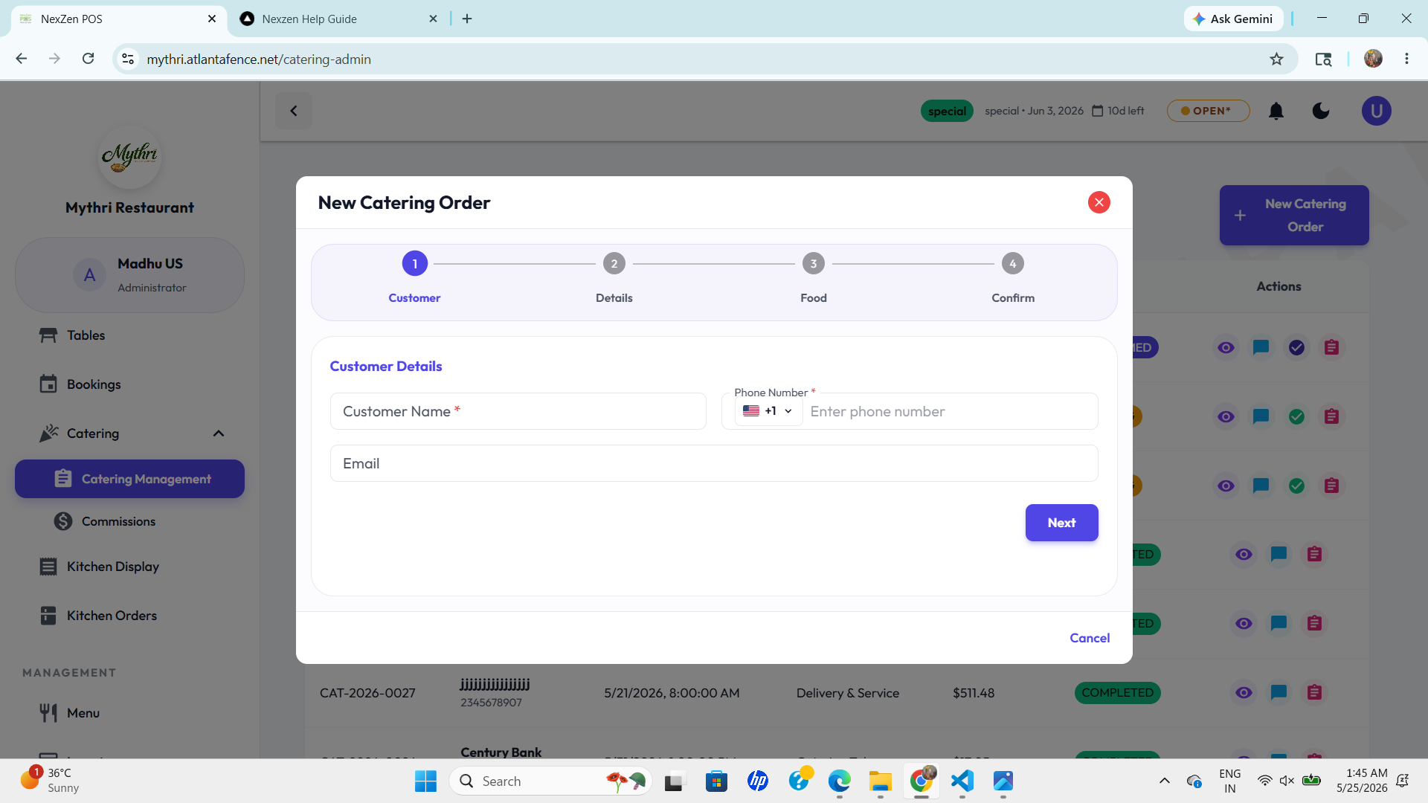
Task: Open chat for first row order
Action: point(1261,347)
